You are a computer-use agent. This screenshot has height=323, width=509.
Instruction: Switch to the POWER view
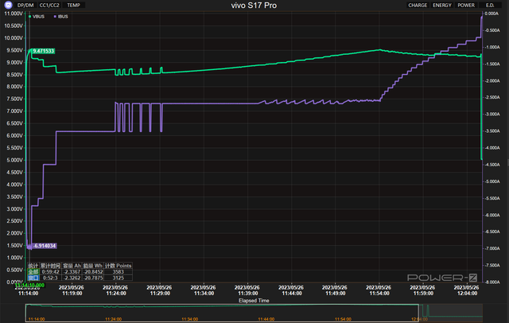466,6
